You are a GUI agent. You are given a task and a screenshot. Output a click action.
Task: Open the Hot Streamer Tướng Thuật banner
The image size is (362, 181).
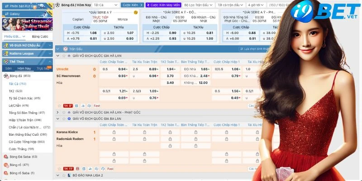point(26,24)
